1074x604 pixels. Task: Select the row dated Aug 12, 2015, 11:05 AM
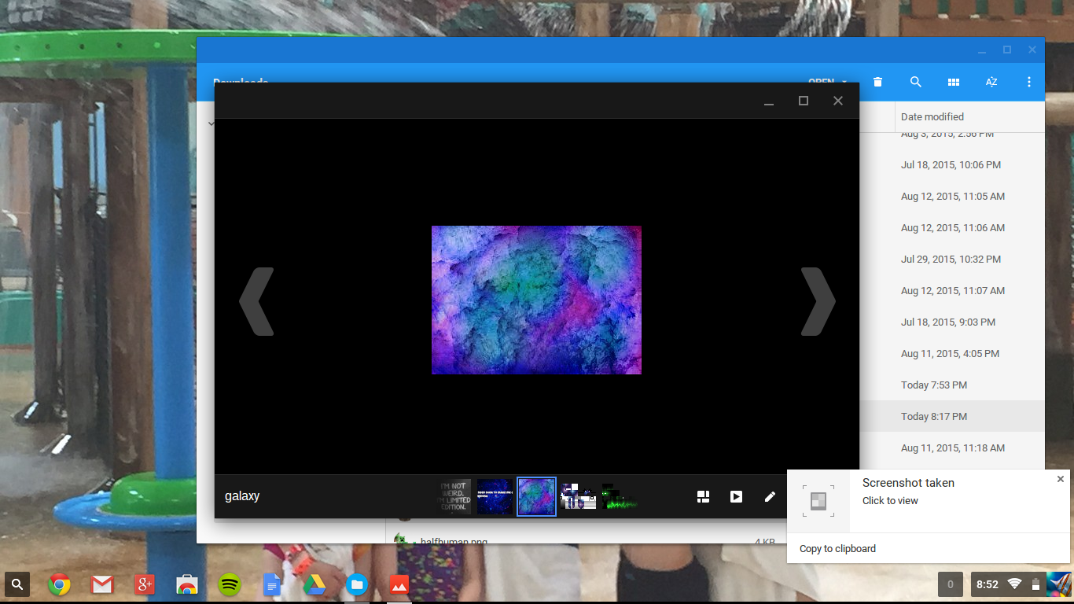pos(951,197)
